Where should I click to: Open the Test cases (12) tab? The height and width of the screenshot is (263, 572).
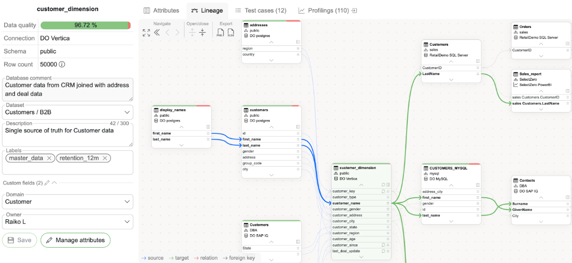(x=261, y=10)
